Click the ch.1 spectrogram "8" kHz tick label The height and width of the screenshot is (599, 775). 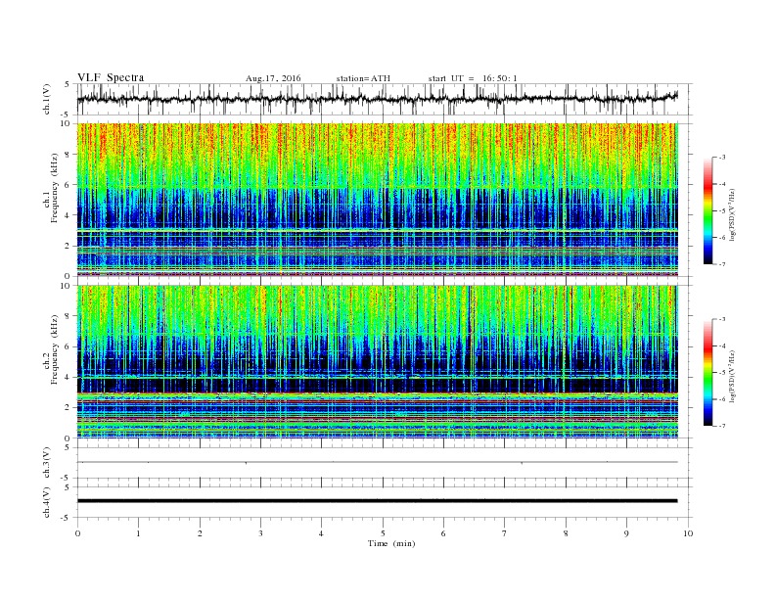68,155
